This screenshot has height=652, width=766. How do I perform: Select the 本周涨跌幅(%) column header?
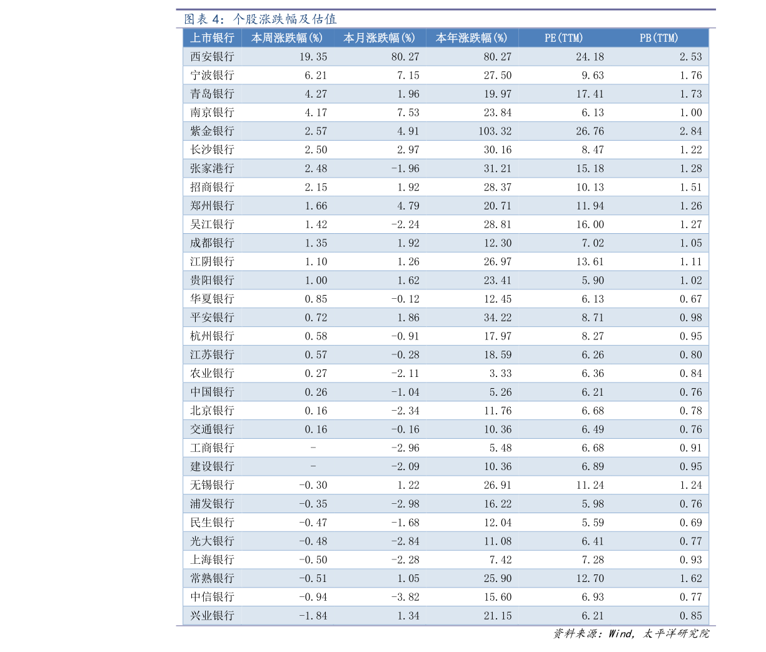click(x=287, y=38)
